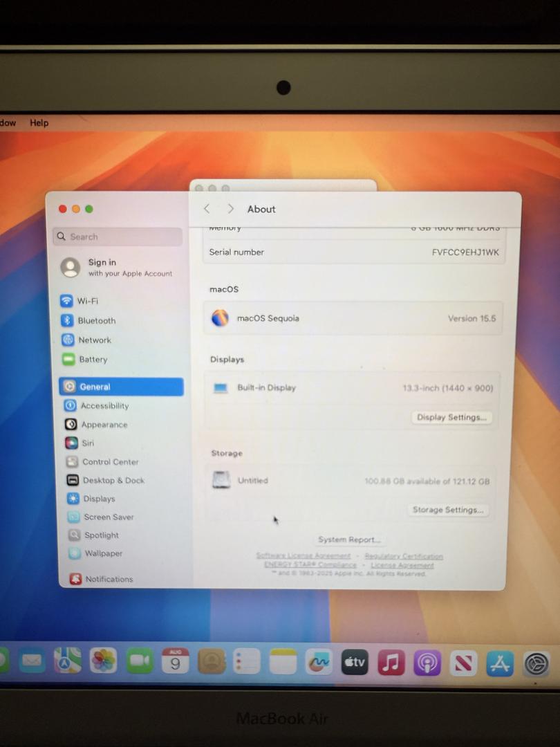This screenshot has width=560, height=747.
Task: Open FaceTime from the Dock
Action: [x=140, y=661]
